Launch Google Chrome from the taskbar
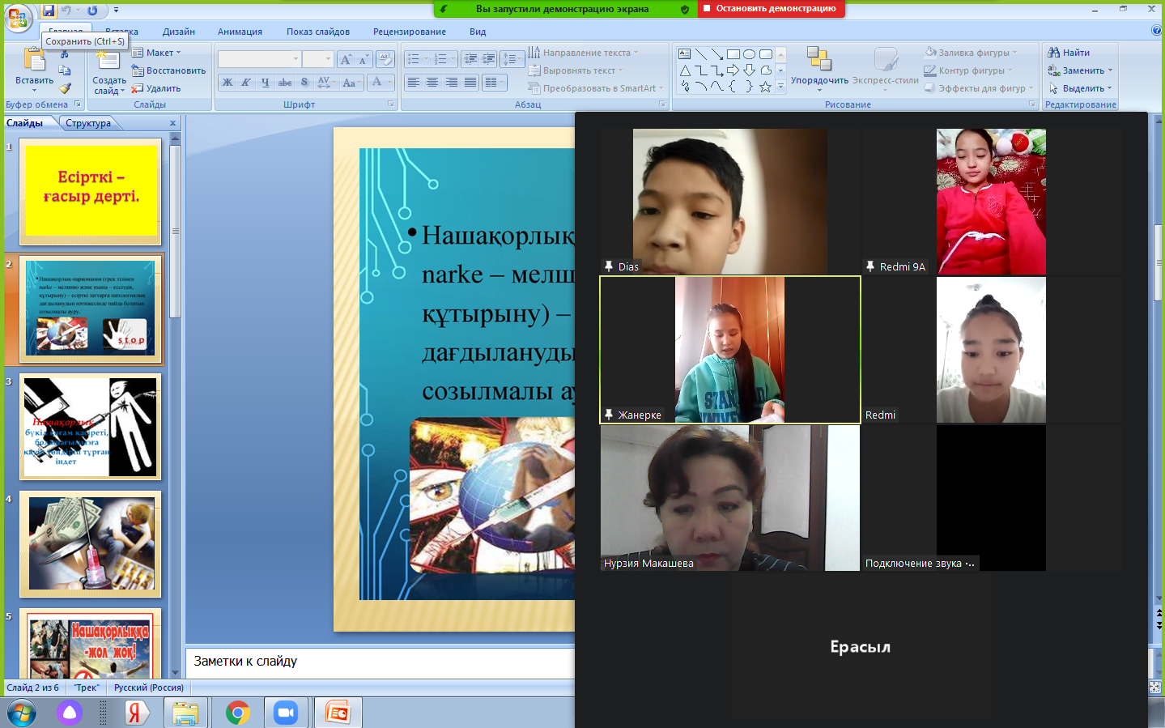 237,713
